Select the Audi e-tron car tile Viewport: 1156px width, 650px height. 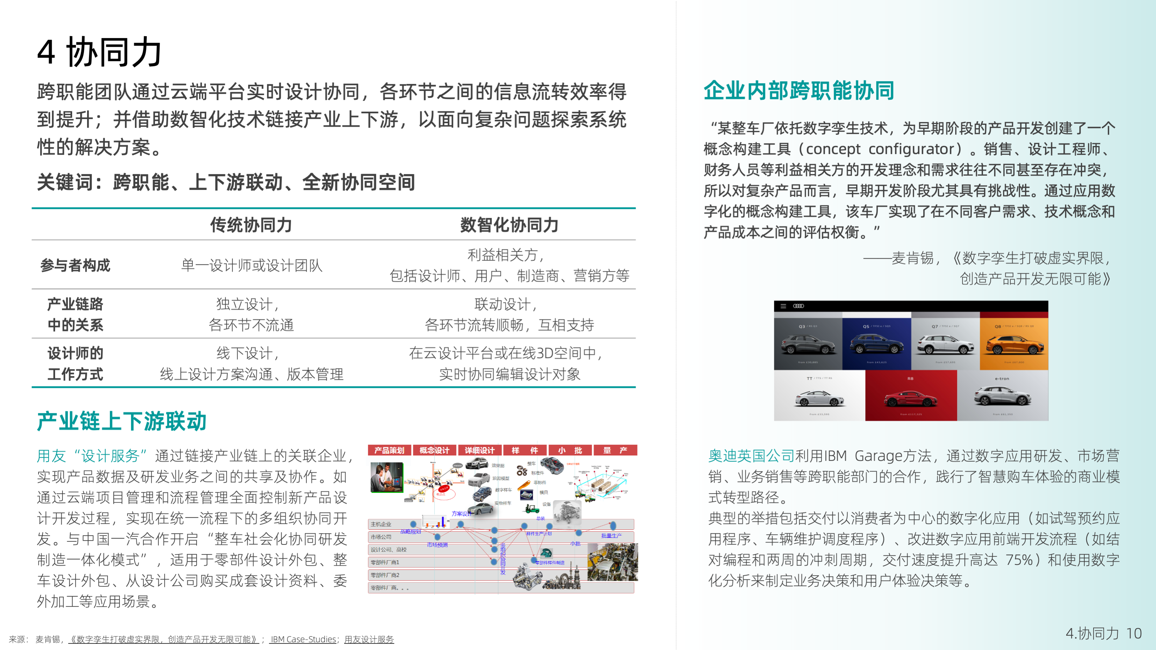(x=1003, y=395)
